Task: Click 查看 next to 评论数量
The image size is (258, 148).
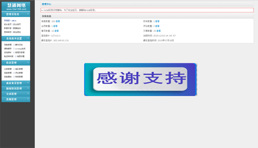Action: (157, 26)
